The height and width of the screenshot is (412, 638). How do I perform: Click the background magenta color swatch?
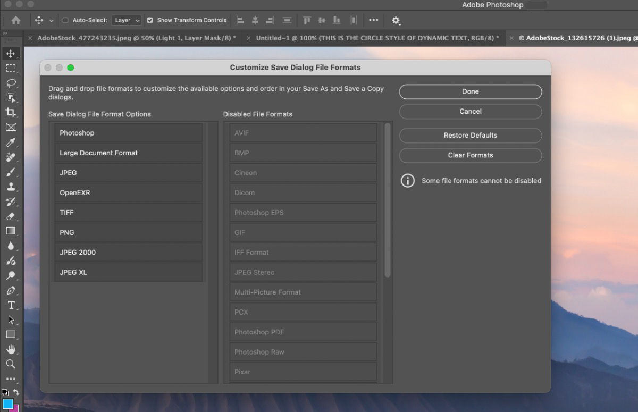16,408
